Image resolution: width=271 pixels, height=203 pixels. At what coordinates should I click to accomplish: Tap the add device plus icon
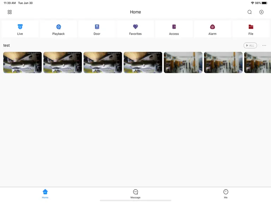point(261,12)
